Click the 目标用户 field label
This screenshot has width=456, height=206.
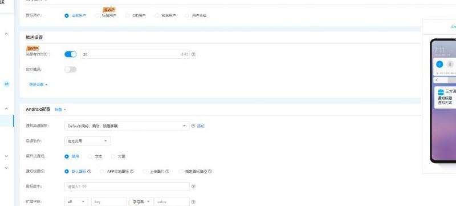click(x=34, y=15)
